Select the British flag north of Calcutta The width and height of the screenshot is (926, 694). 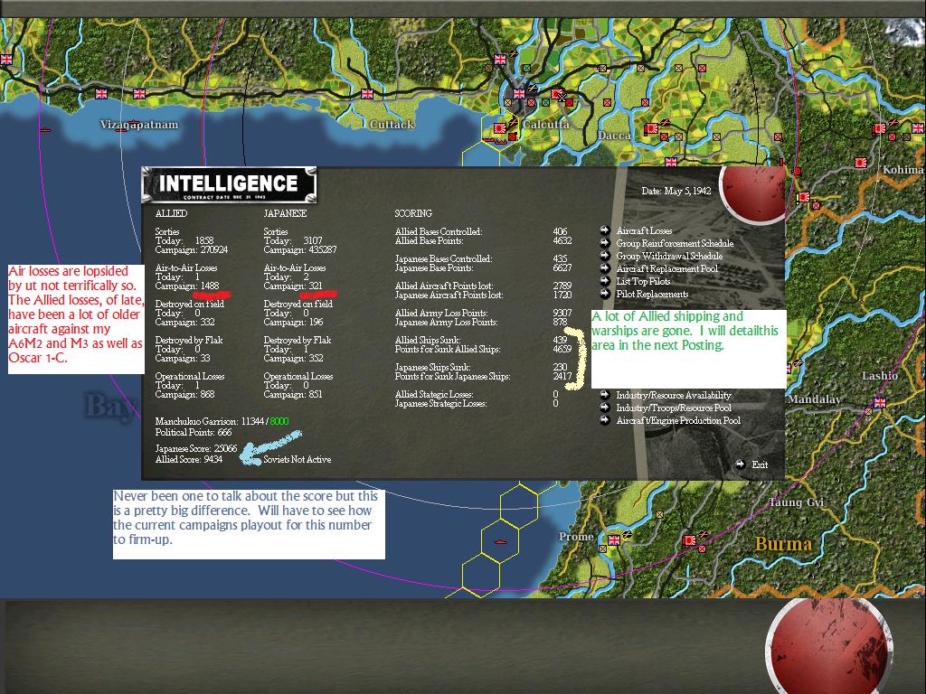click(x=499, y=59)
